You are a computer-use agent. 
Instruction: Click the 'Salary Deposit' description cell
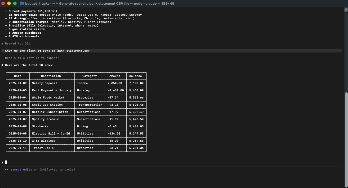[45, 83]
